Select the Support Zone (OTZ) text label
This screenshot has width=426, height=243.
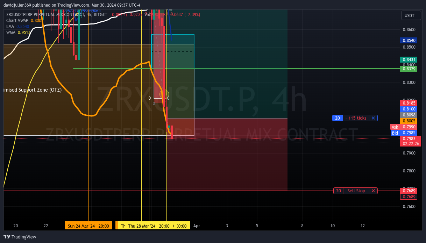[33, 90]
